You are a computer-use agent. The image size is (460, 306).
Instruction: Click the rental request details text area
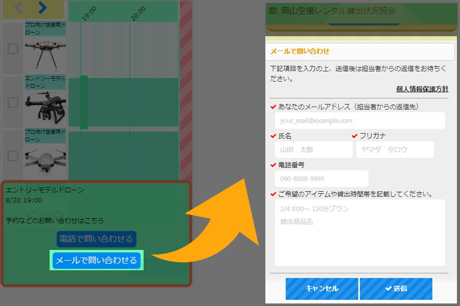(360, 232)
